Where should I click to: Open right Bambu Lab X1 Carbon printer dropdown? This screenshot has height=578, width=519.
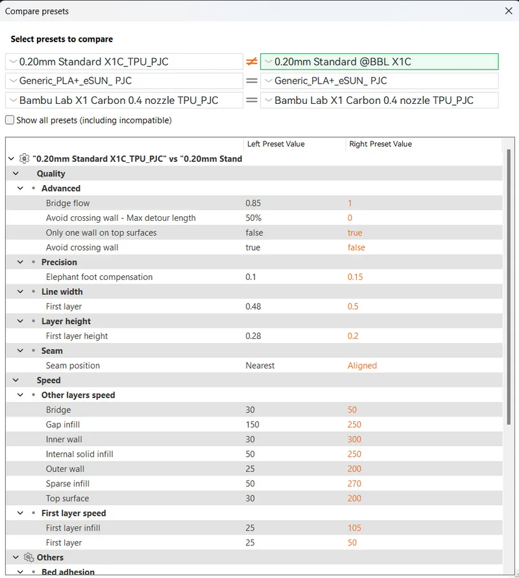click(380, 100)
